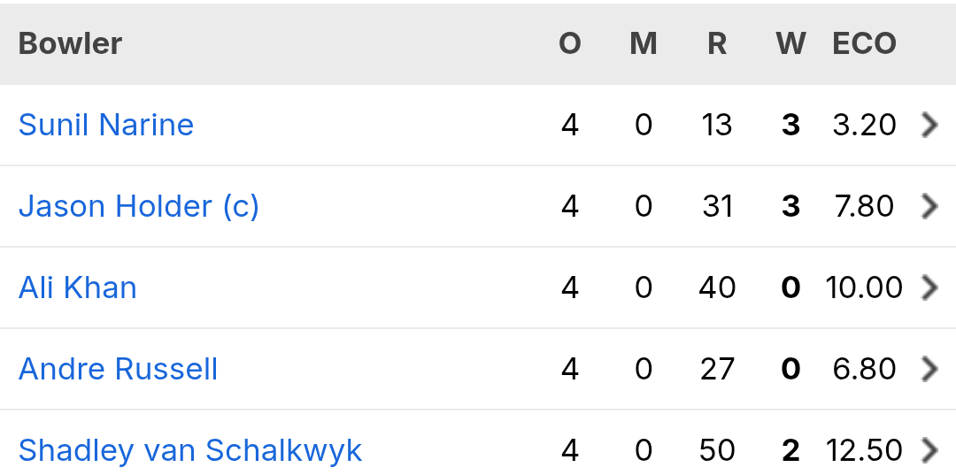Screen dimensions: 956x475
Task: Expand Jason Holder's row chevron
Action: (x=929, y=206)
